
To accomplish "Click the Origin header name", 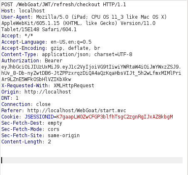I will point(10,92).
